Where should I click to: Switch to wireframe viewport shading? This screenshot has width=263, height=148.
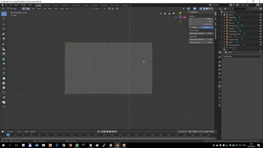click(204, 9)
